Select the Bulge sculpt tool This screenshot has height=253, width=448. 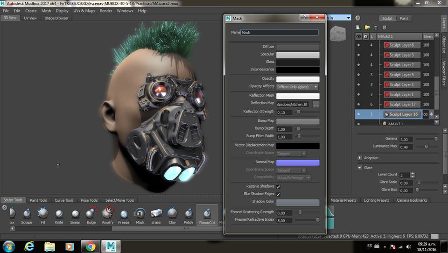point(91,216)
